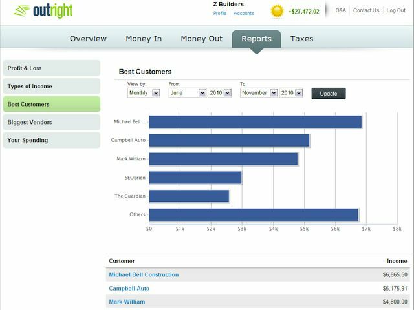Open the From year 2010 dropdown
This screenshot has height=310, width=414.
[x=219, y=93]
